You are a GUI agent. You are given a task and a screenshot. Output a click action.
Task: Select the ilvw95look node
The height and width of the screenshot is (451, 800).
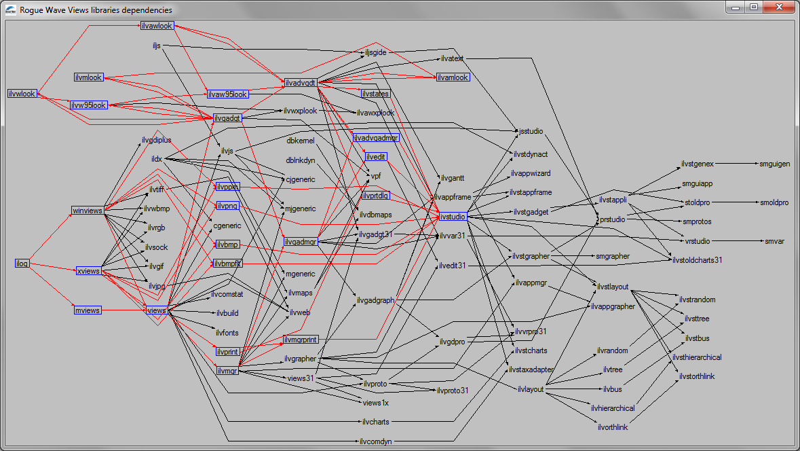coord(89,105)
